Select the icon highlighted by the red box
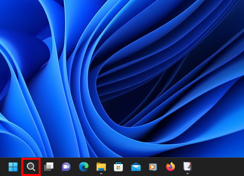The image size is (244, 176). 31,167
